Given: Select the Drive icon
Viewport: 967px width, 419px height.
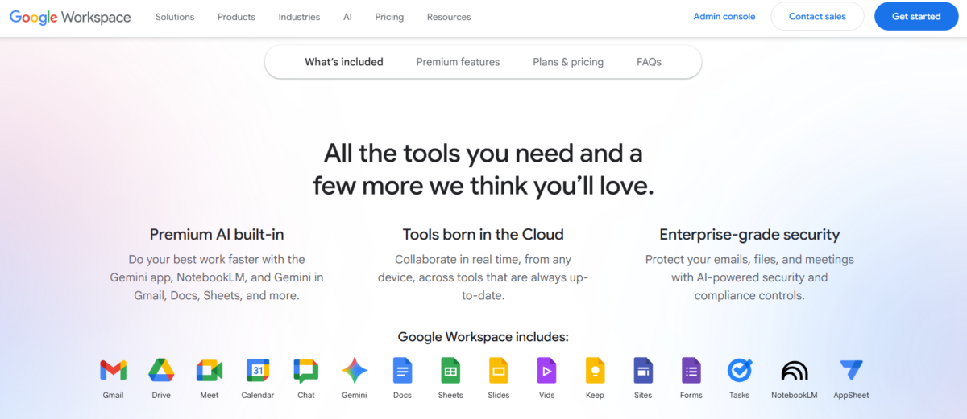Looking at the screenshot, I should click(x=161, y=371).
